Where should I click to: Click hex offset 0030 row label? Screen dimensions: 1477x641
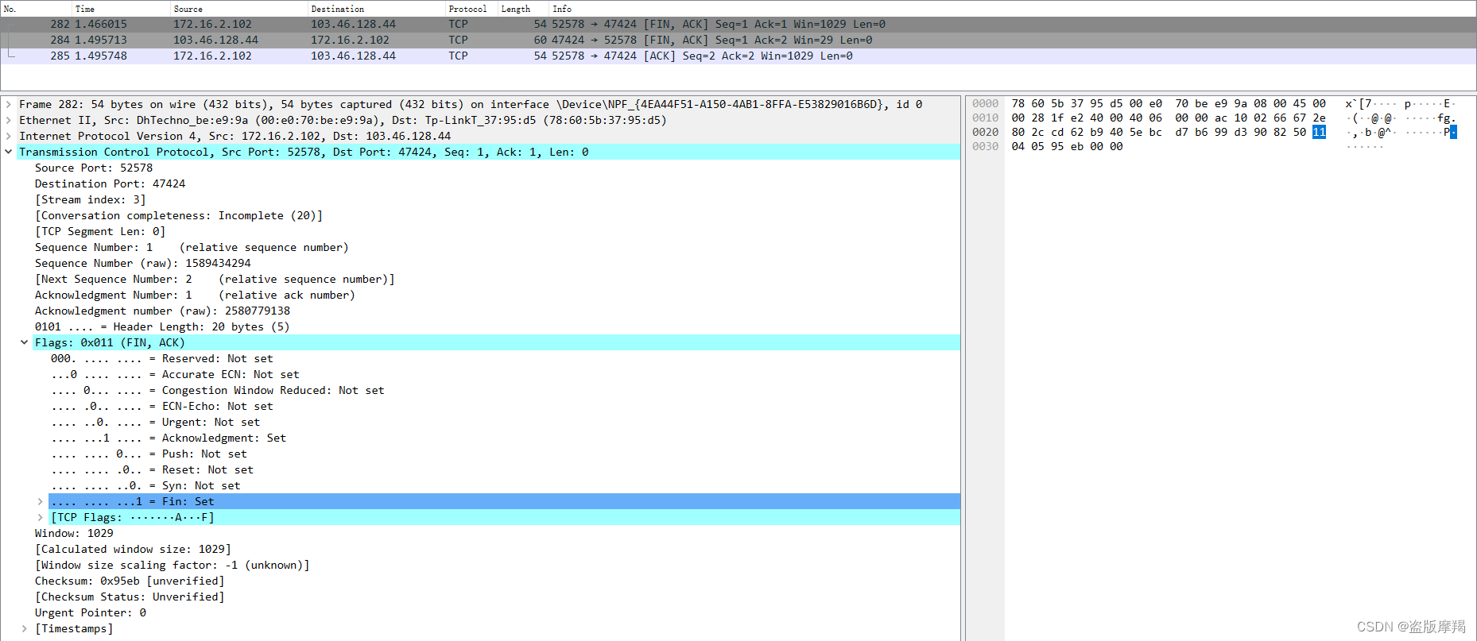click(x=985, y=146)
